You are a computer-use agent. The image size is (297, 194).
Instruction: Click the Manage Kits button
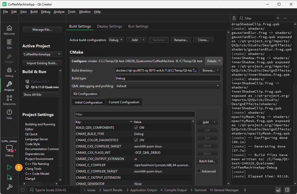point(42,29)
